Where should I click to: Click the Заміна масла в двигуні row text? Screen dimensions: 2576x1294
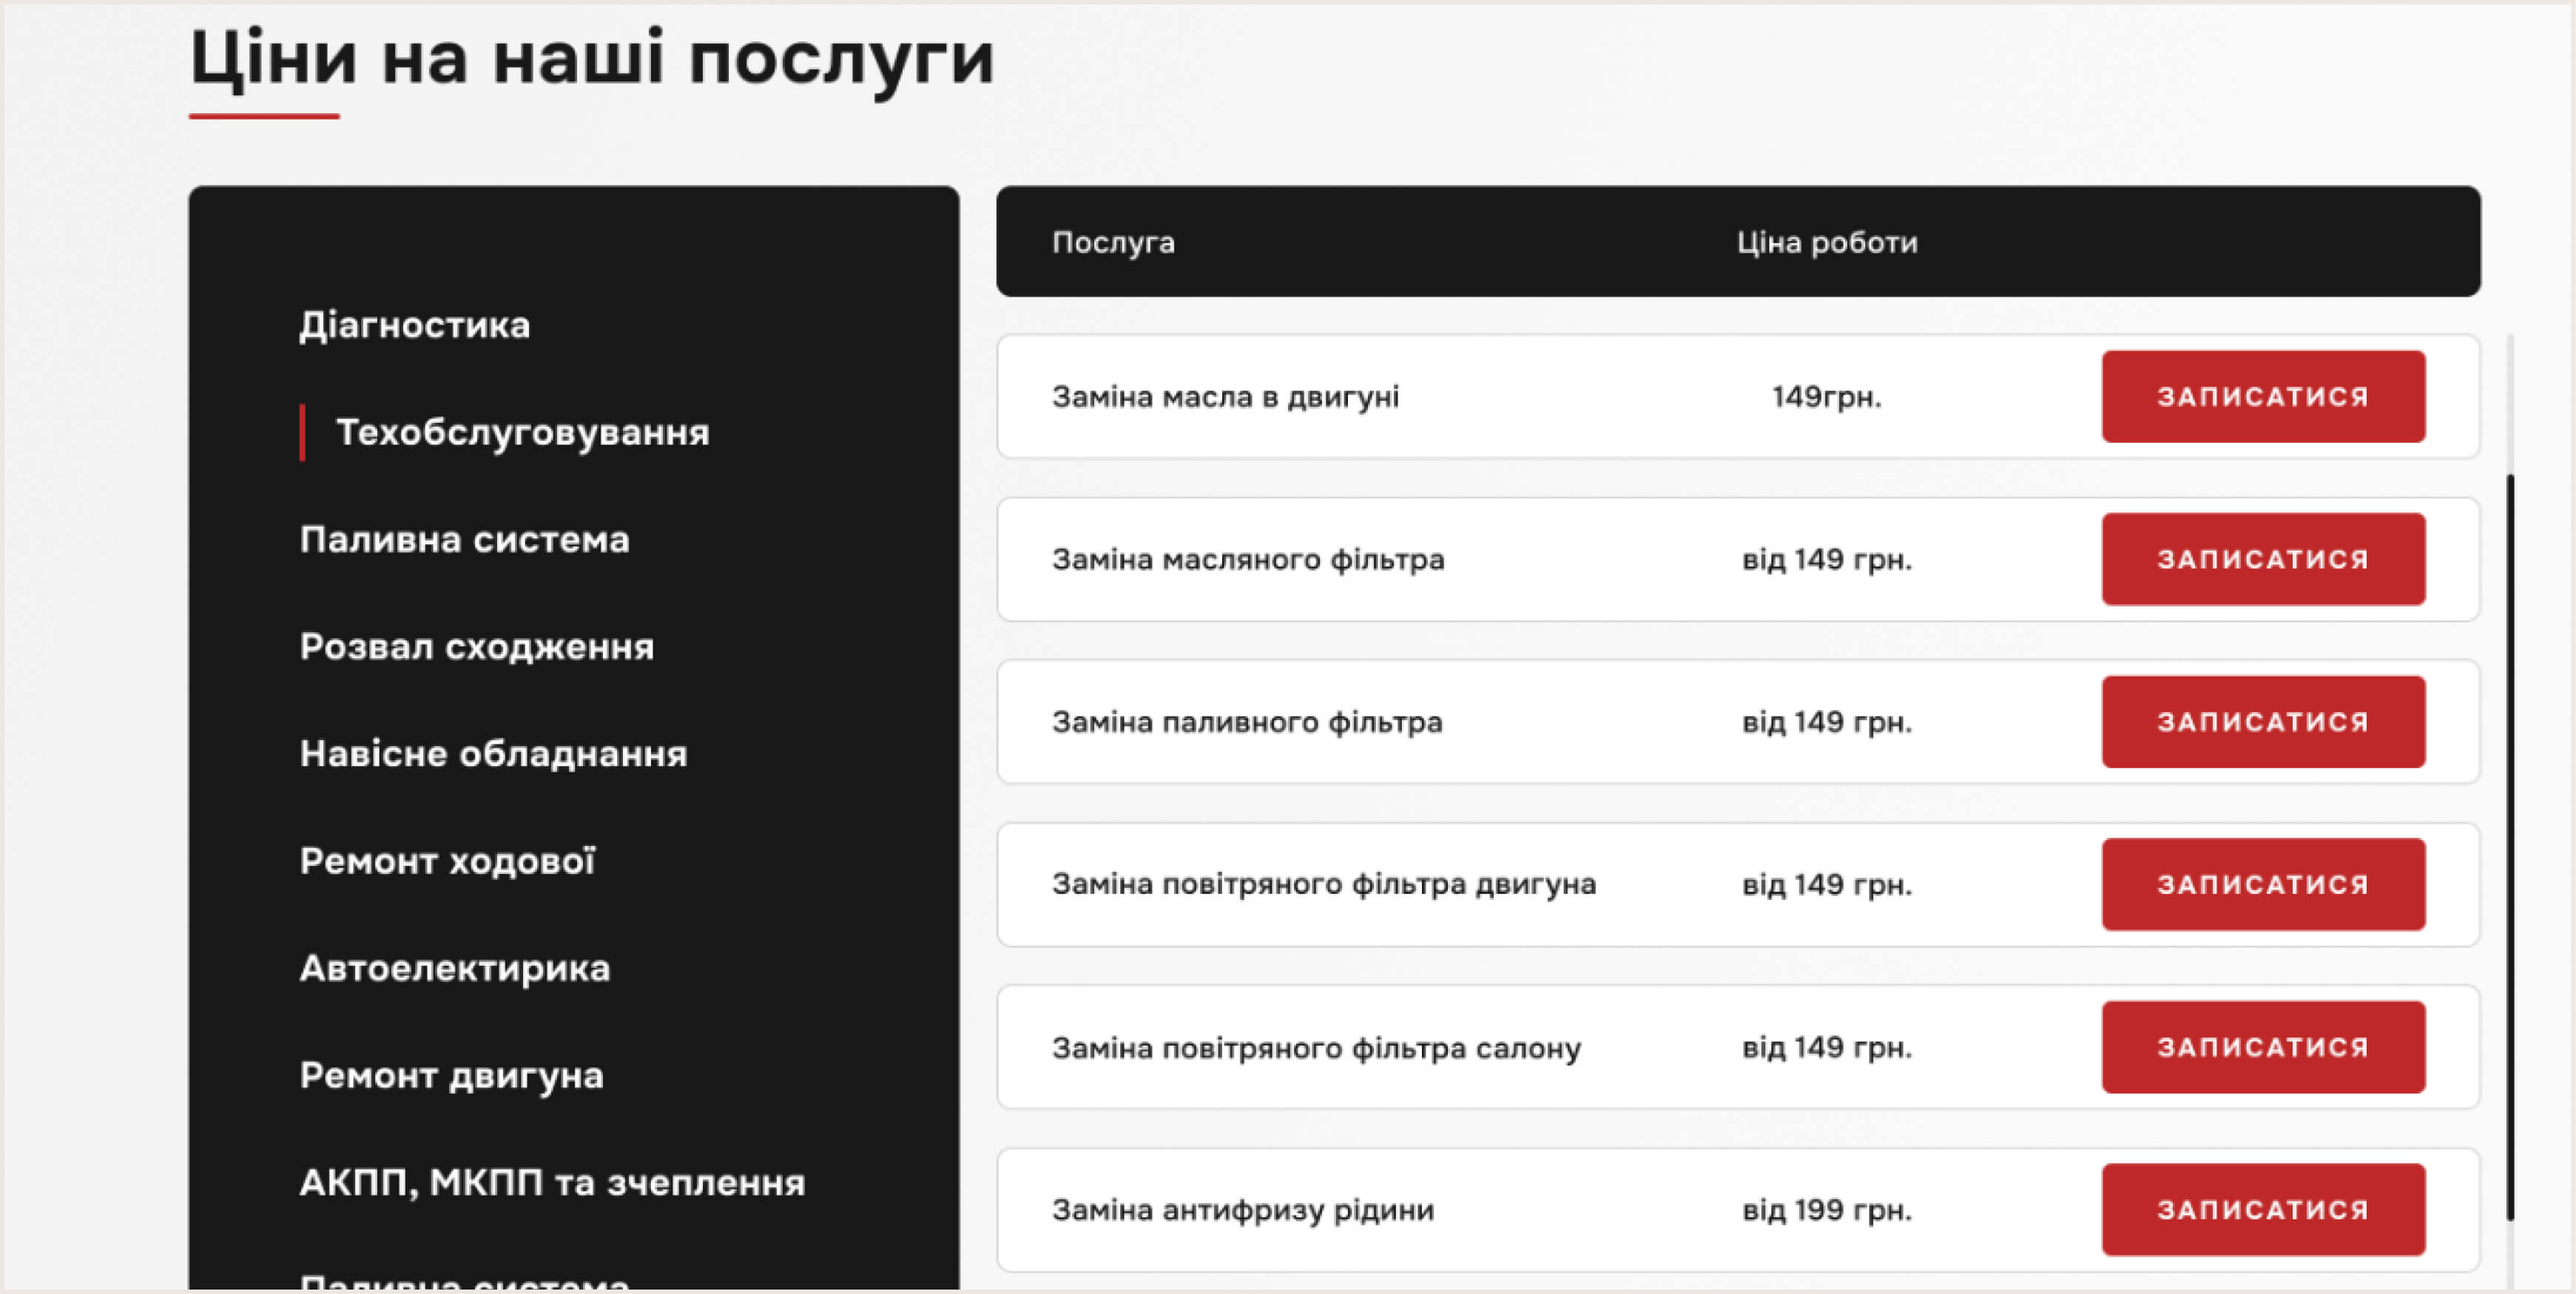click(1225, 396)
